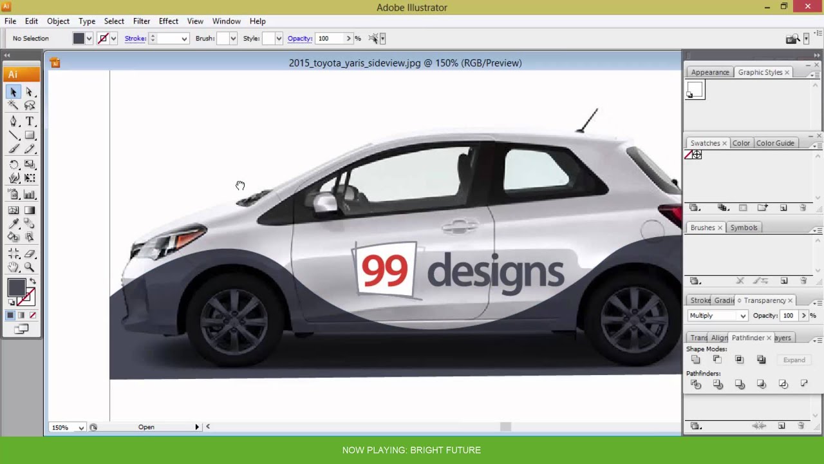
Task: Switch to the Appearance tab
Action: (710, 72)
